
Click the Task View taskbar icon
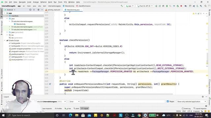(64, 115)
